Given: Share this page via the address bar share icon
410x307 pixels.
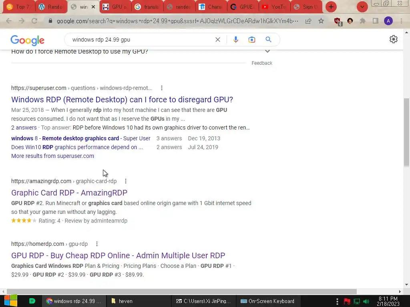Looking at the screenshot, I should coord(308,21).
